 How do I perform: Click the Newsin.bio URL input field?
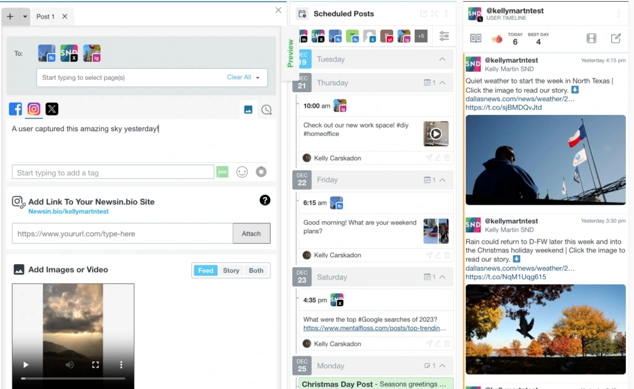pyautogui.click(x=122, y=234)
